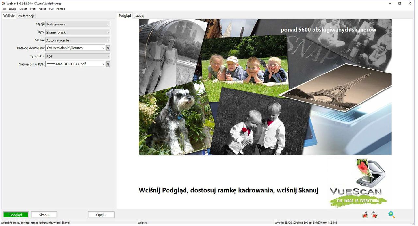Open the Tryb dropdown showing Skaner płaski
The height and width of the screenshot is (226, 418).
pos(78,32)
